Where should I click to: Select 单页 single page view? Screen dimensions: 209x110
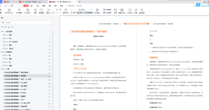click(x=73, y=13)
